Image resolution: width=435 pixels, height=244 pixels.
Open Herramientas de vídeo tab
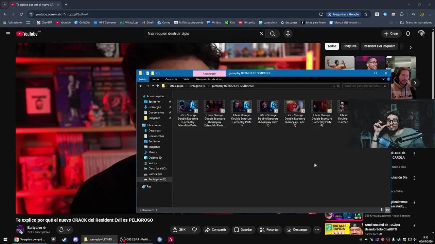[x=209, y=79]
